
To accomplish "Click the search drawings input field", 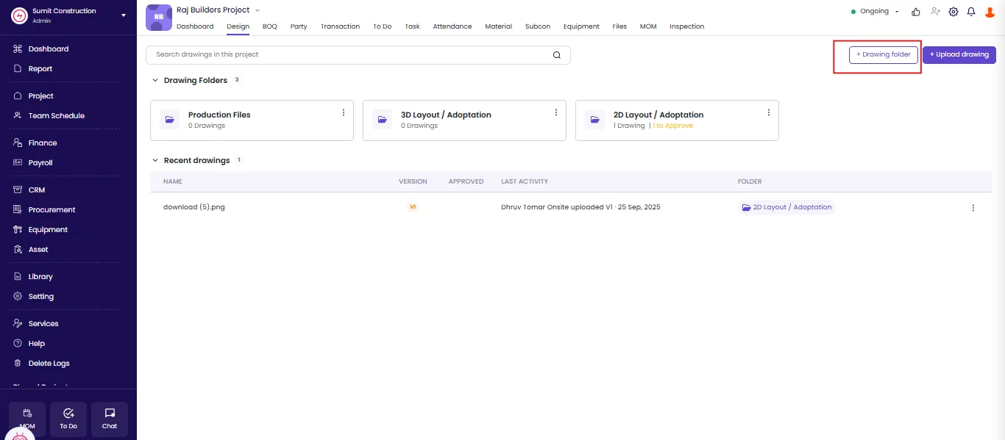I will 358,55.
